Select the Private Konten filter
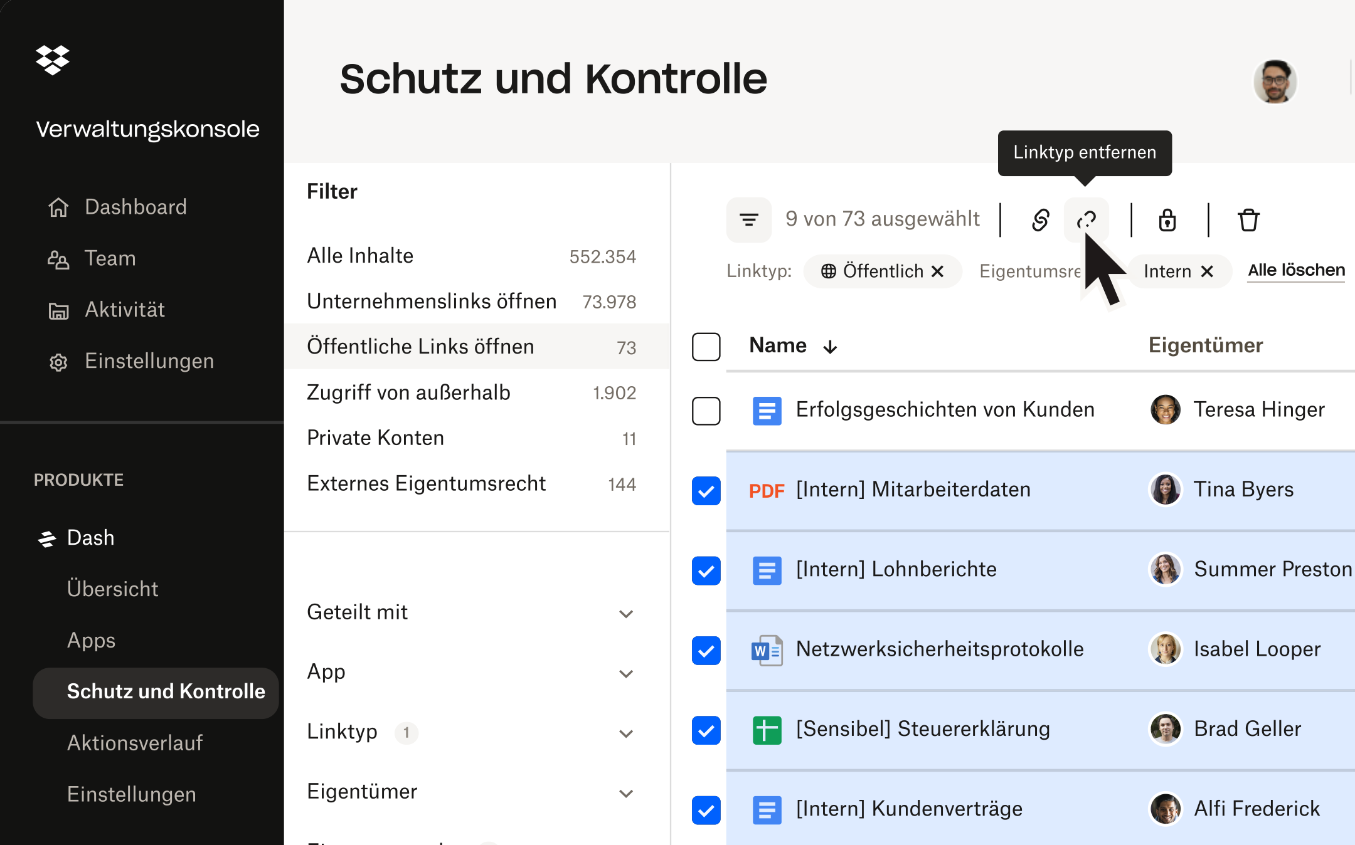The image size is (1355, 845). [477, 438]
